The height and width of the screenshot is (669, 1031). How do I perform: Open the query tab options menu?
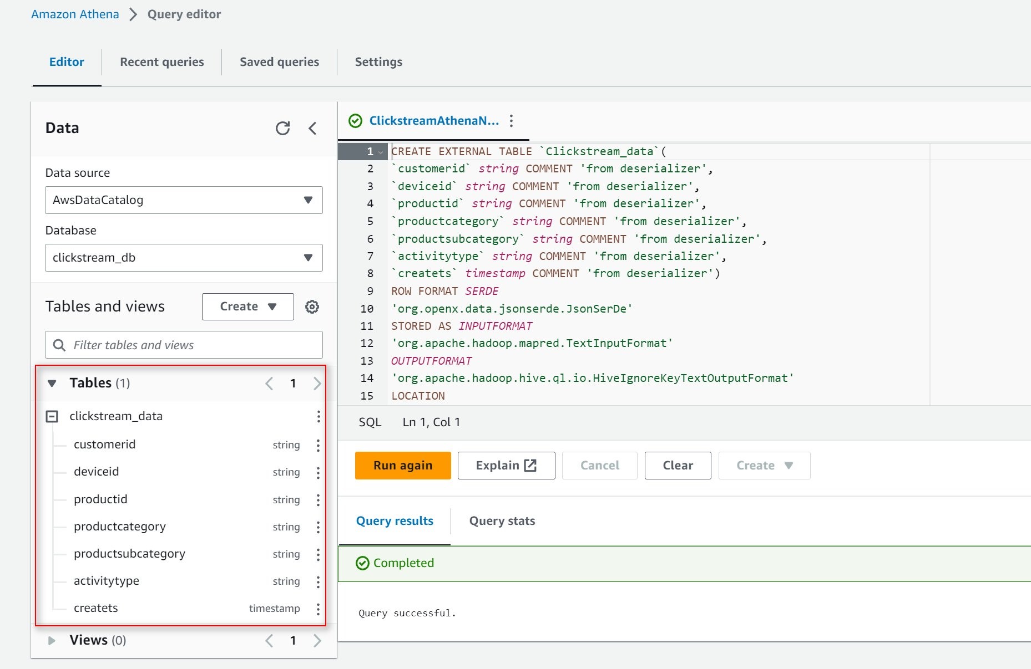511,120
